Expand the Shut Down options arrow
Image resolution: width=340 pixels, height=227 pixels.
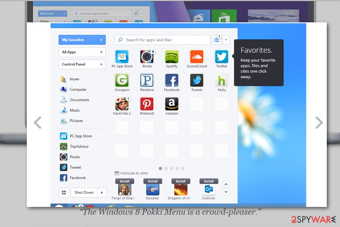point(102,193)
